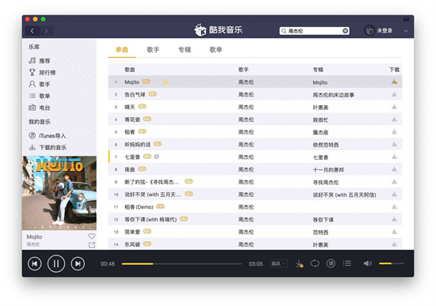Download the song 夜曲
The height and width of the screenshot is (306, 436).
coord(394,169)
